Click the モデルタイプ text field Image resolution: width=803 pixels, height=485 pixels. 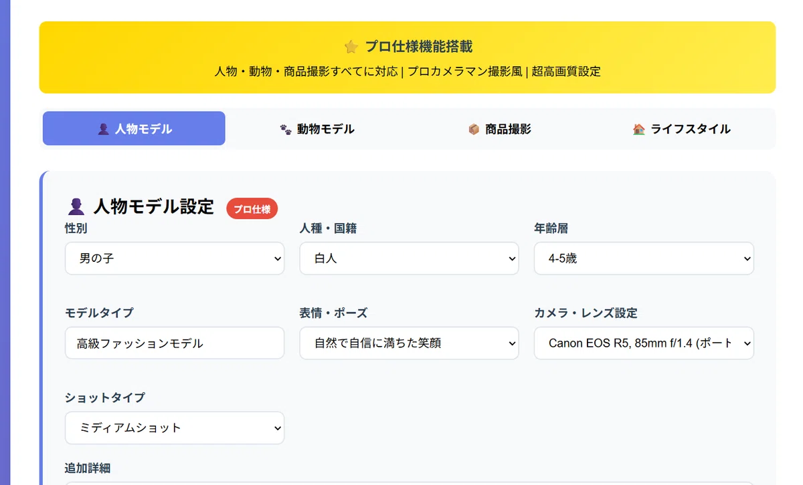175,343
